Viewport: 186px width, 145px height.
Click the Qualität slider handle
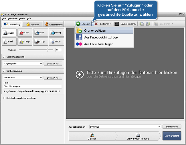[48, 50]
